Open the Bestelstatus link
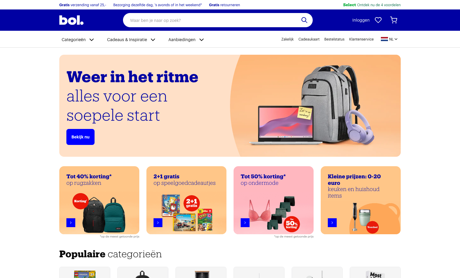The width and height of the screenshot is (460, 278). point(334,39)
